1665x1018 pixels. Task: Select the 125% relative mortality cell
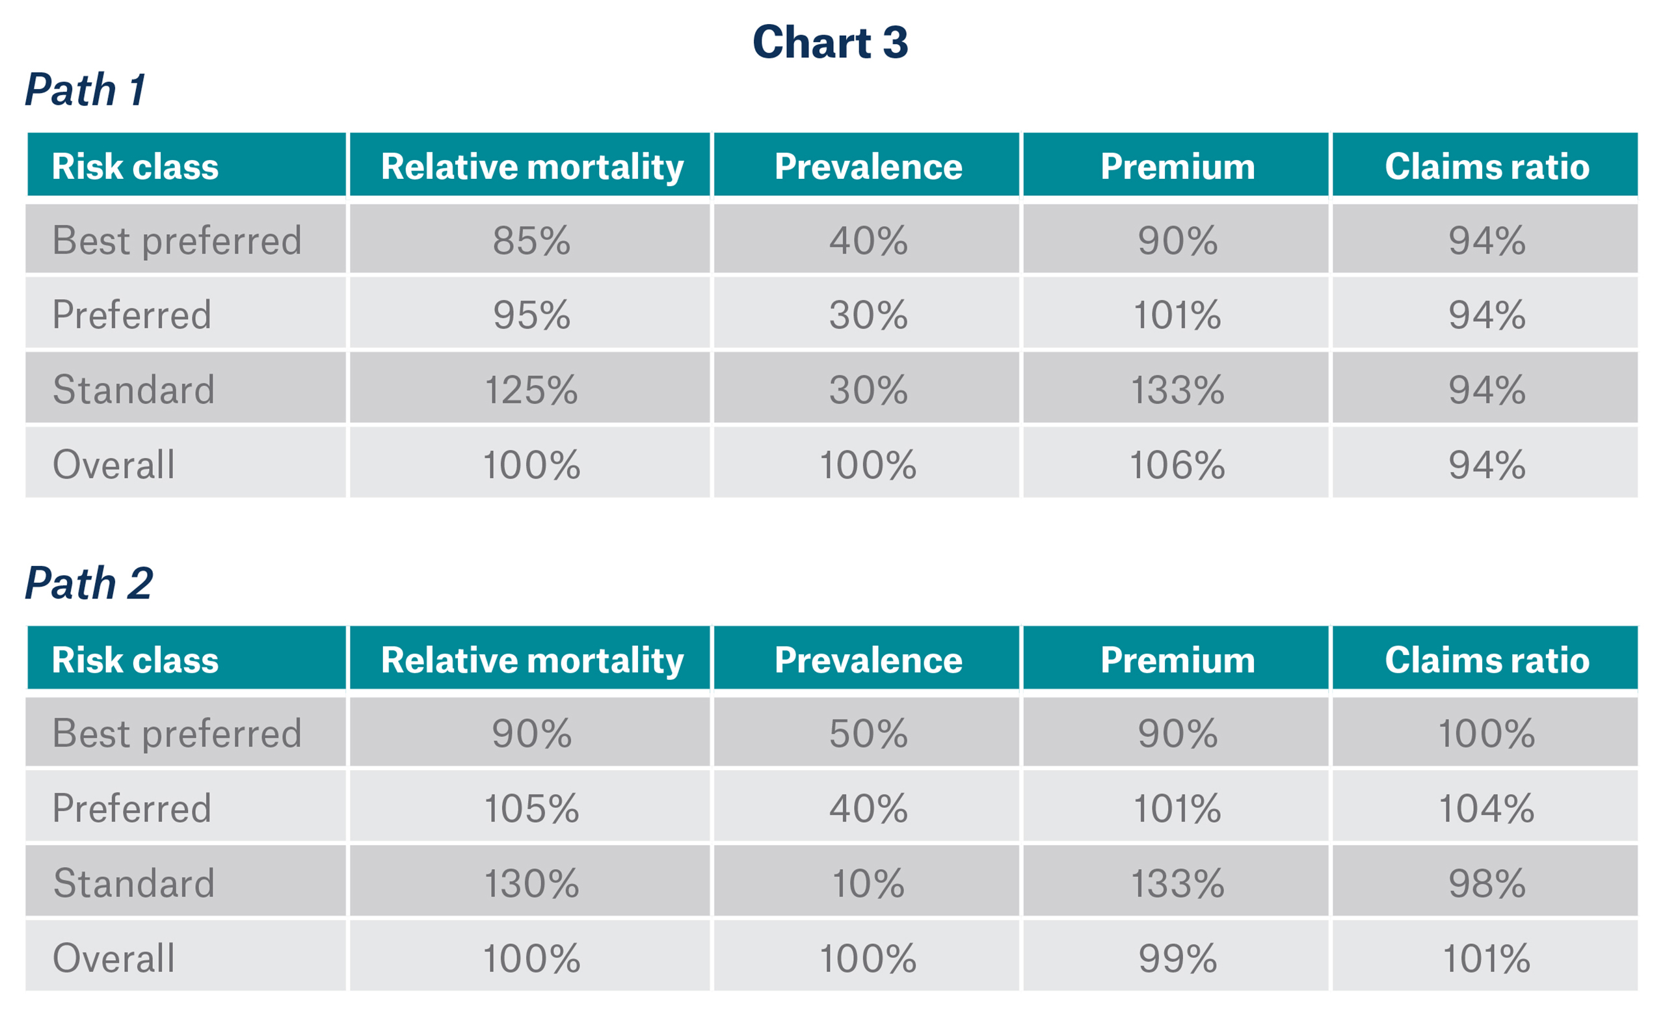coord(531,390)
